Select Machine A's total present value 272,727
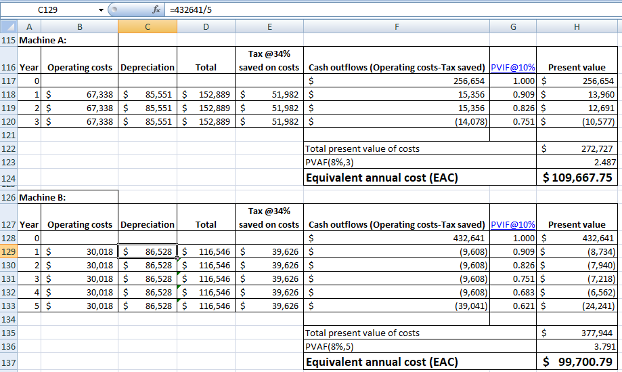622x372 pixels. (x=577, y=148)
